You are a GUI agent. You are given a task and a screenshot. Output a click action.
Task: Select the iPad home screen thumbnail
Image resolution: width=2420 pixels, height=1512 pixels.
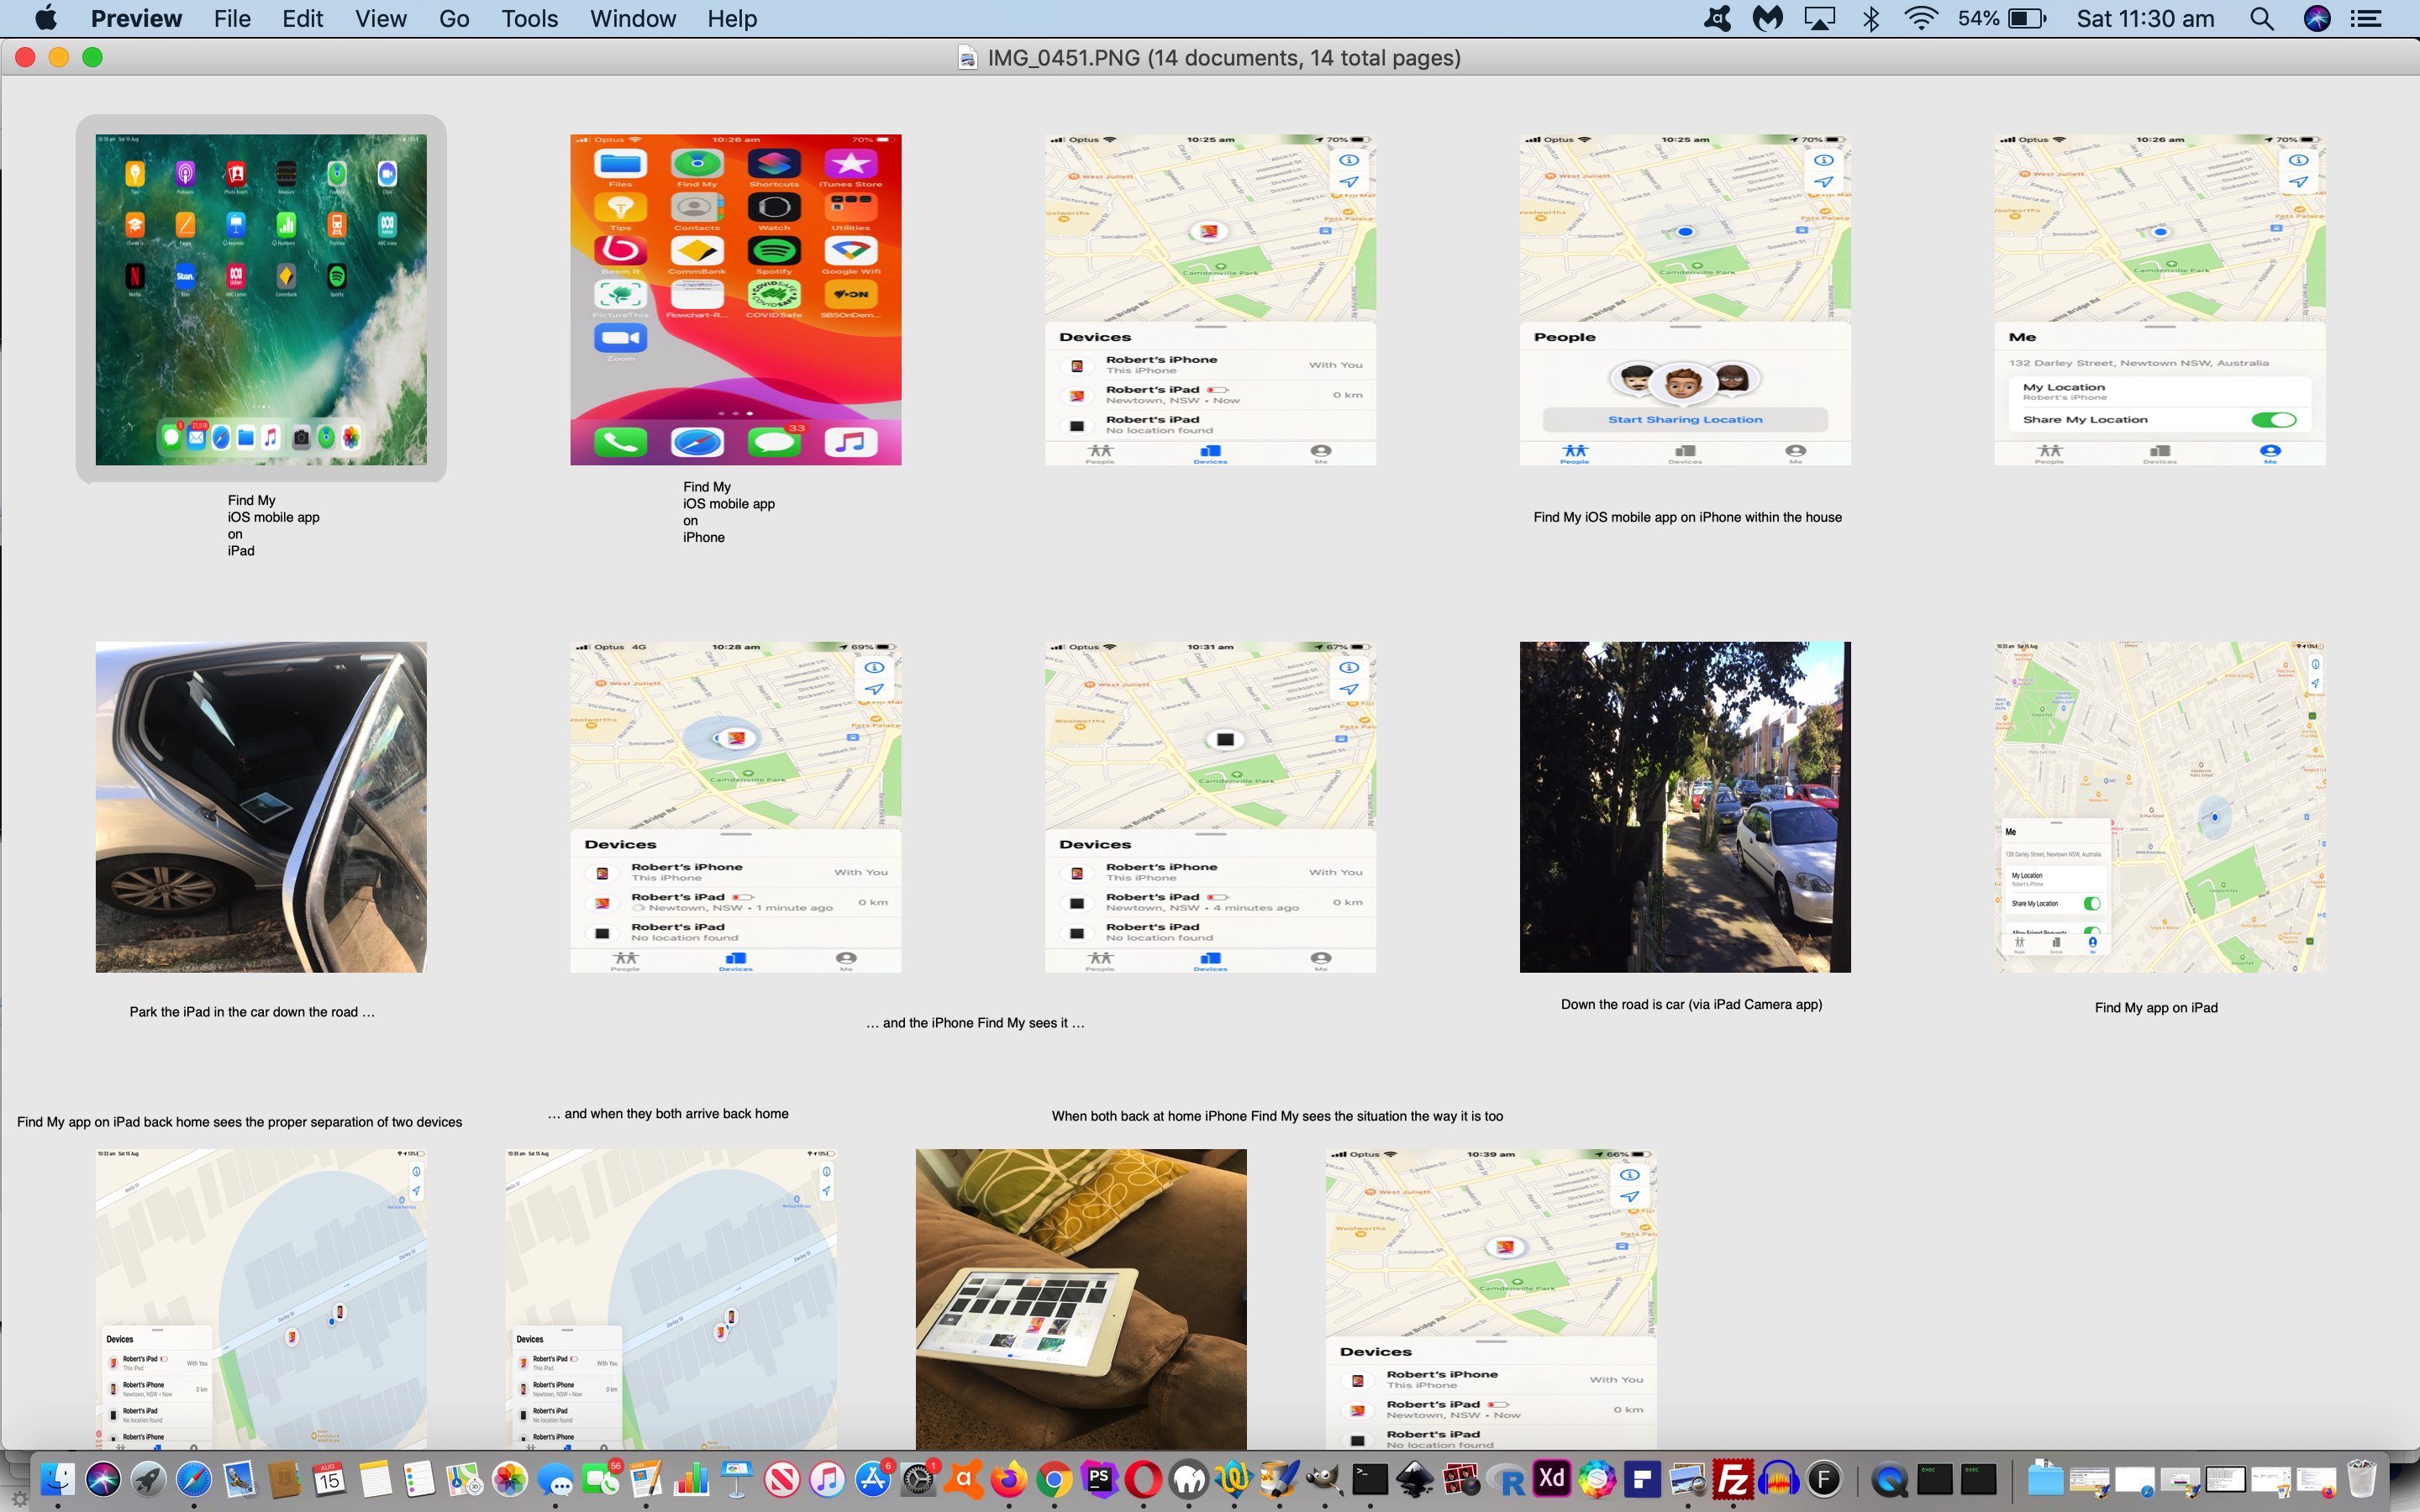261,299
